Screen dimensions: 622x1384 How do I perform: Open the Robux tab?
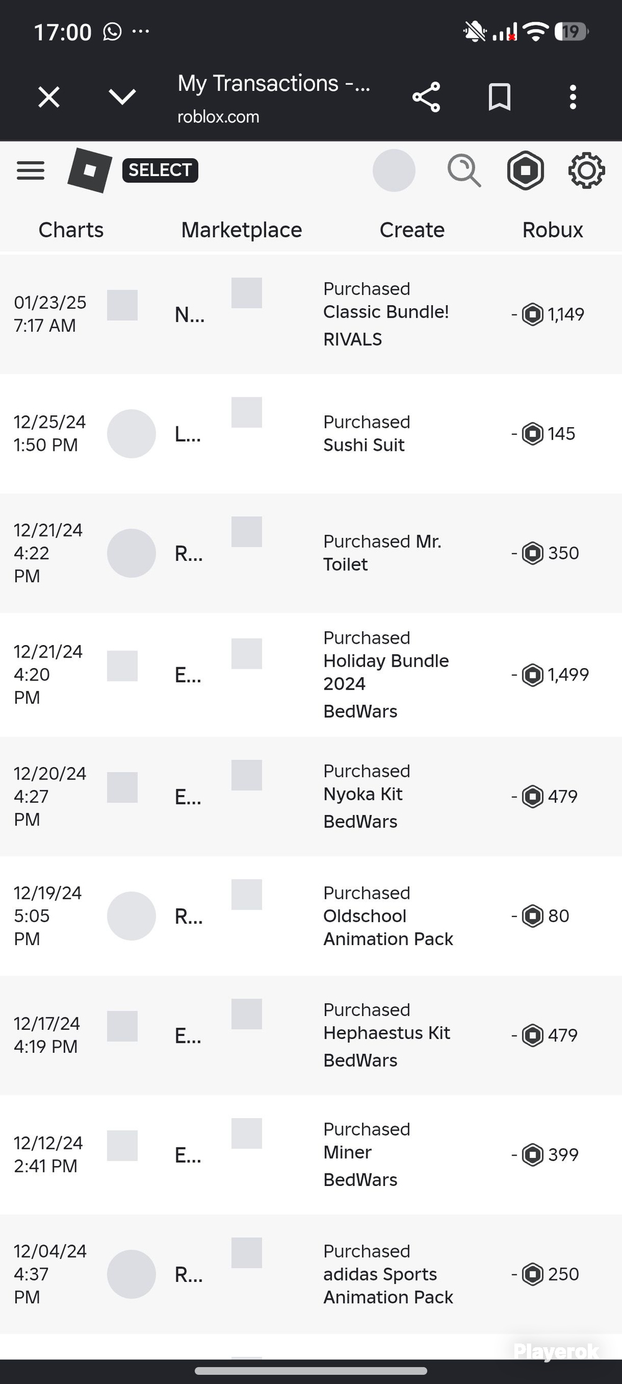552,230
